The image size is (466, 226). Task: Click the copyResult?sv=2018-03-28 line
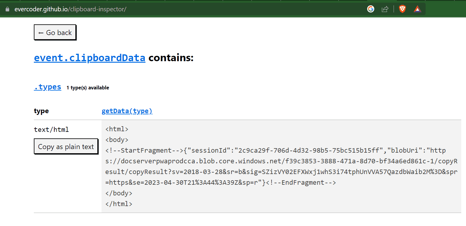[x=281, y=172]
